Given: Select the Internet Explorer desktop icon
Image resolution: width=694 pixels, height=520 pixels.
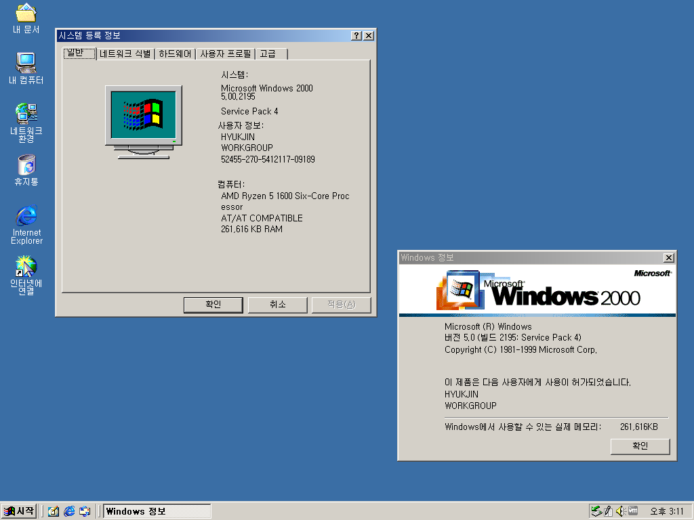Looking at the screenshot, I should 26,225.
